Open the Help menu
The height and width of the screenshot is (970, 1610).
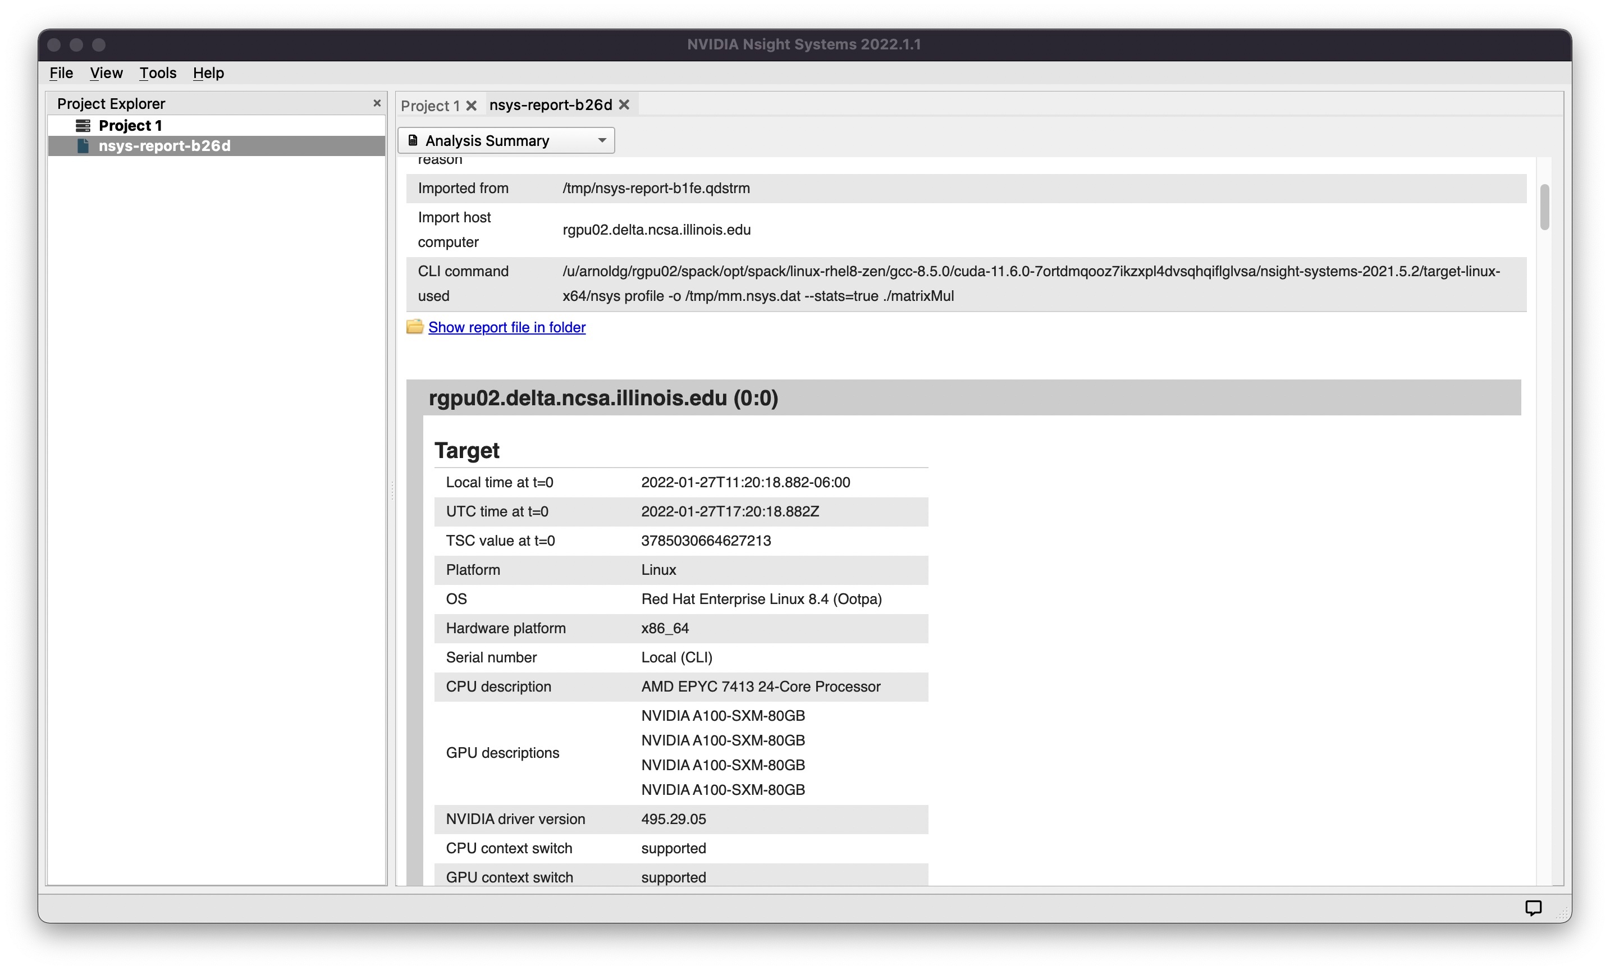(x=208, y=72)
